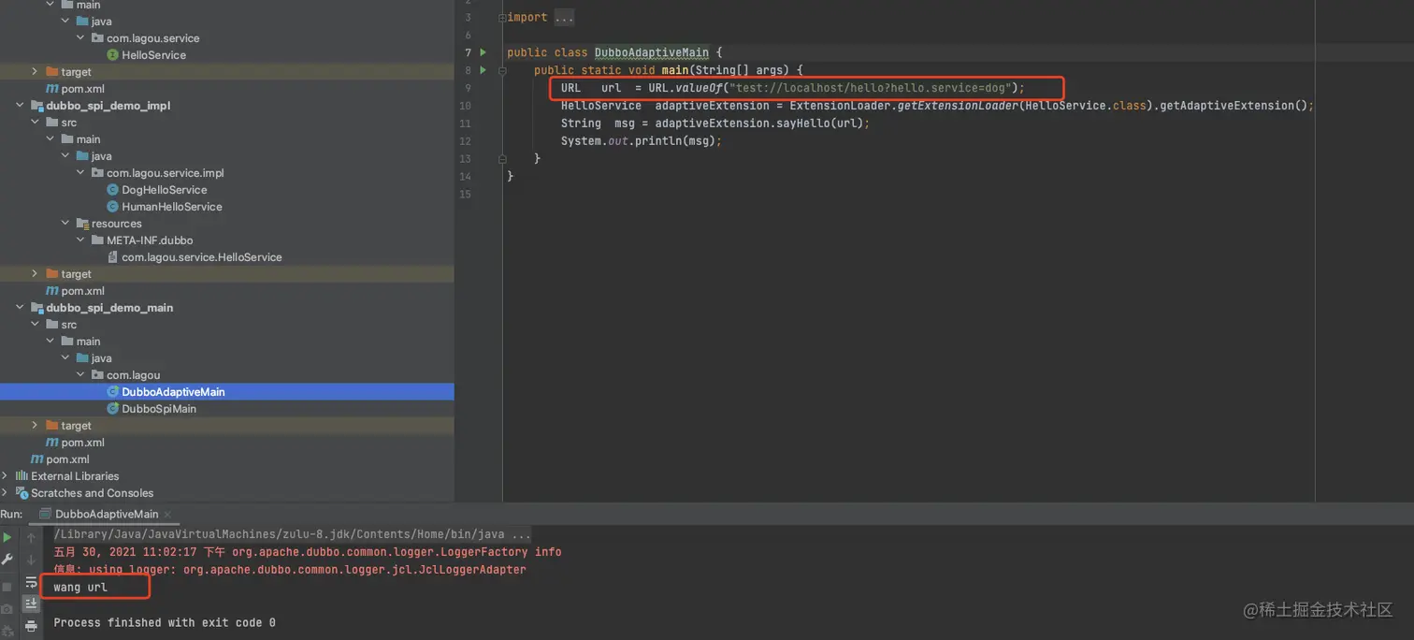This screenshot has height=640, width=1414.
Task: Click the resources folder icon
Action: [82, 224]
